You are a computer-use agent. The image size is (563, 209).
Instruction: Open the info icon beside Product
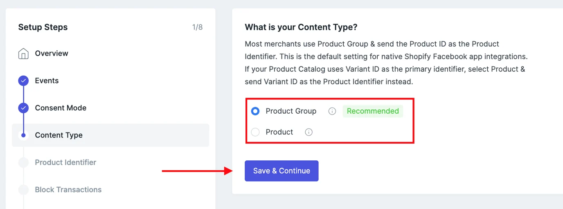pos(309,132)
